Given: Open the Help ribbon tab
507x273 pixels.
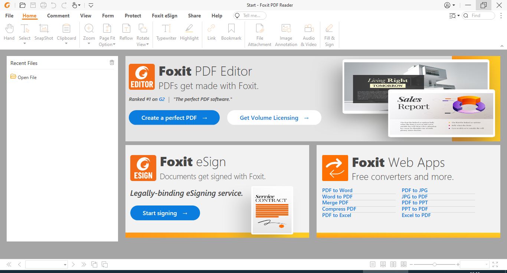Looking at the screenshot, I should (x=217, y=16).
